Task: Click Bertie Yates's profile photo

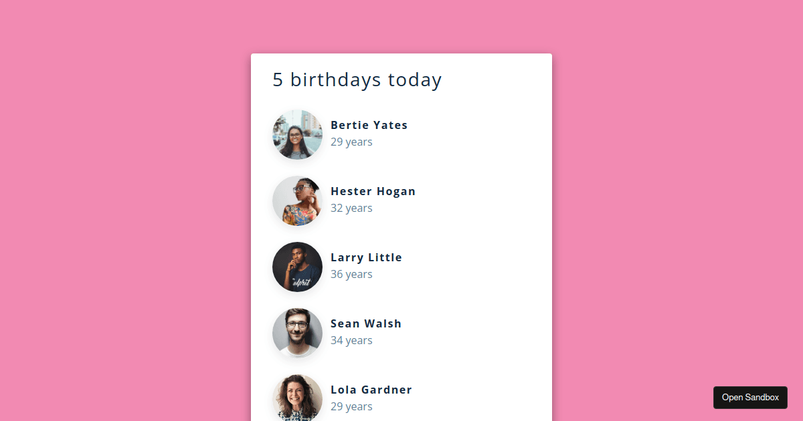Action: pyautogui.click(x=297, y=134)
